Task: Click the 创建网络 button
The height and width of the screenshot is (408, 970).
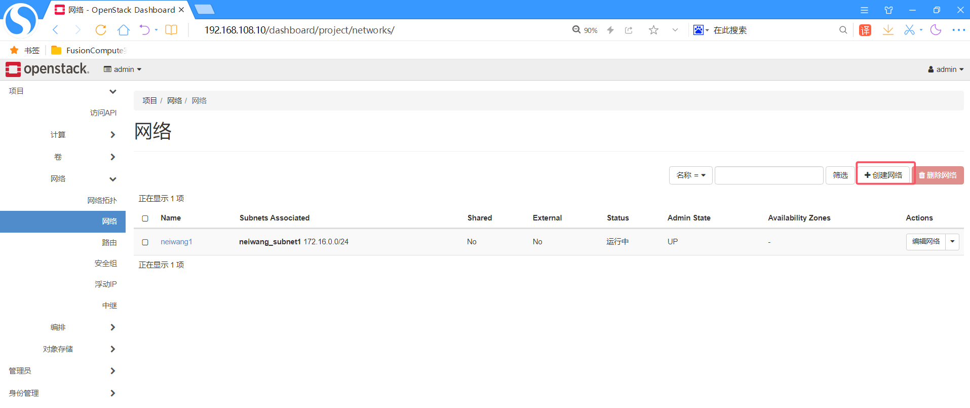Action: (x=883, y=175)
